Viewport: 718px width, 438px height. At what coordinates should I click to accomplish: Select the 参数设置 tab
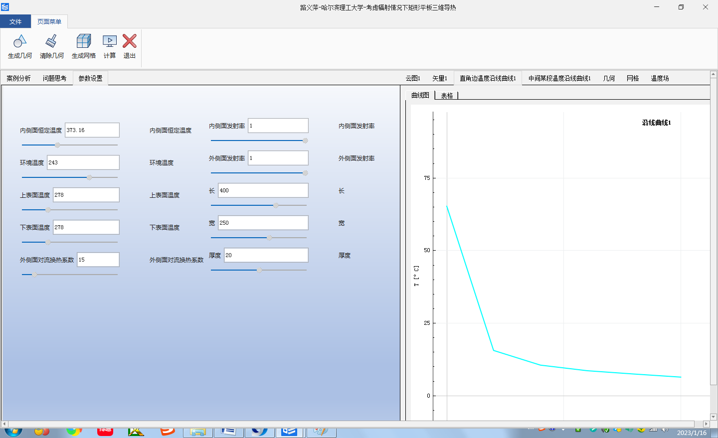pos(90,78)
